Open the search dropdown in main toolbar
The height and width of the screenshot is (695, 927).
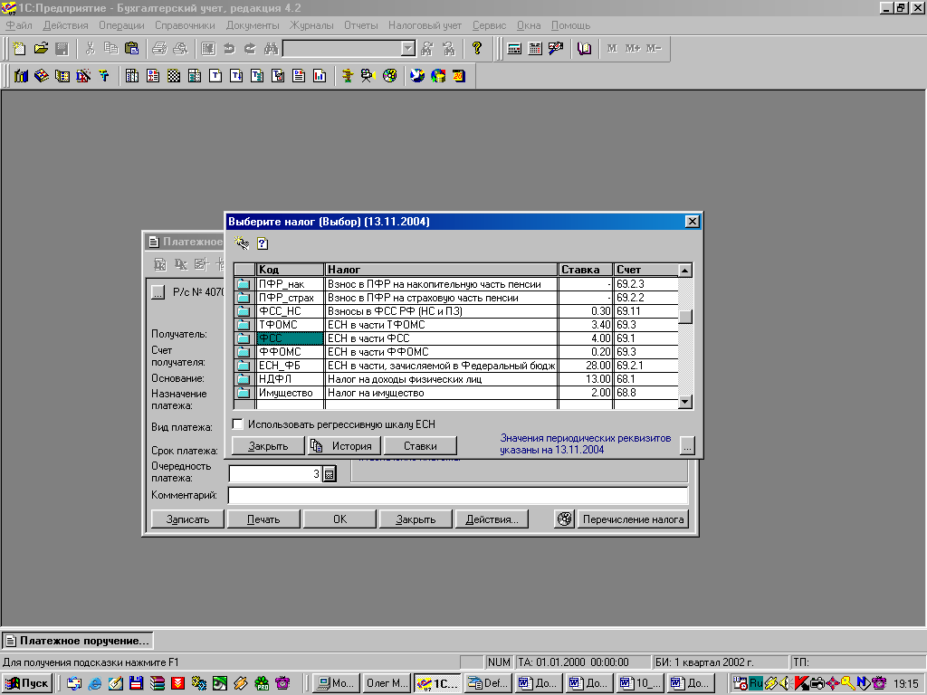[408, 49]
